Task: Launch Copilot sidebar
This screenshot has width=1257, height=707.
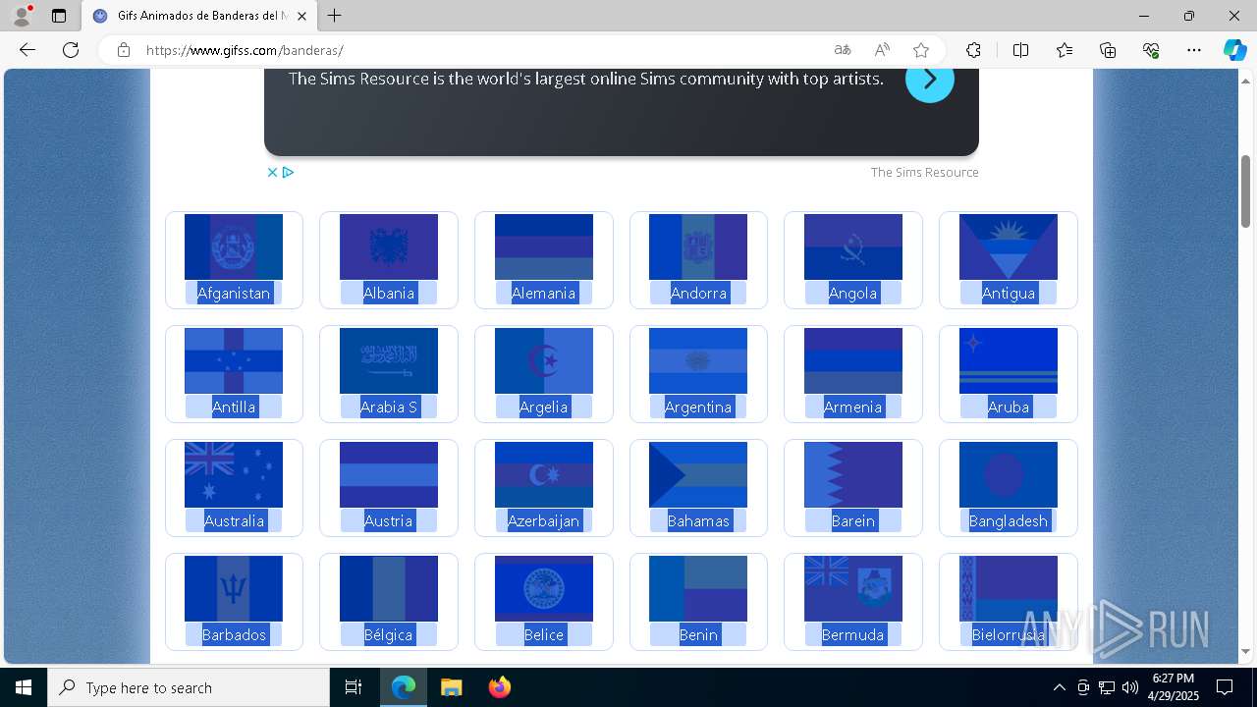Action: [1234, 50]
